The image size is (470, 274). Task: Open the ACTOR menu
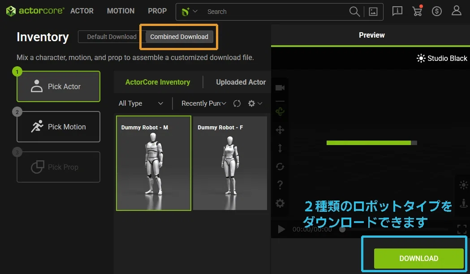point(82,11)
